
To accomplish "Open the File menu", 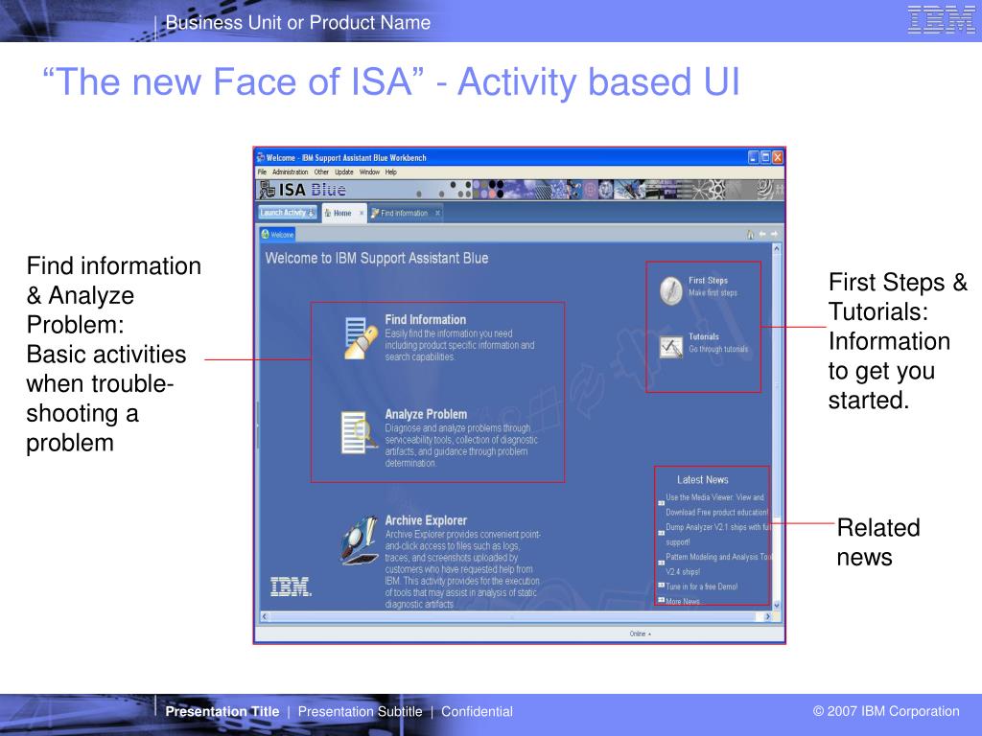I will (x=262, y=172).
